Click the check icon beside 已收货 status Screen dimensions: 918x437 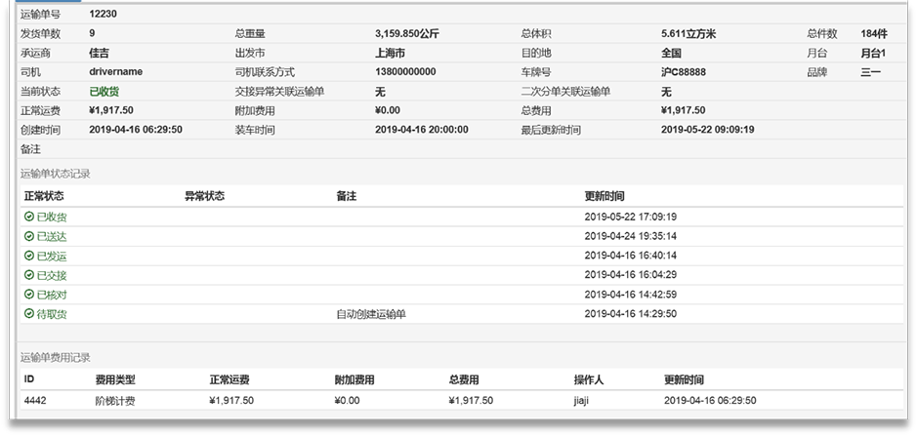pyautogui.click(x=29, y=217)
